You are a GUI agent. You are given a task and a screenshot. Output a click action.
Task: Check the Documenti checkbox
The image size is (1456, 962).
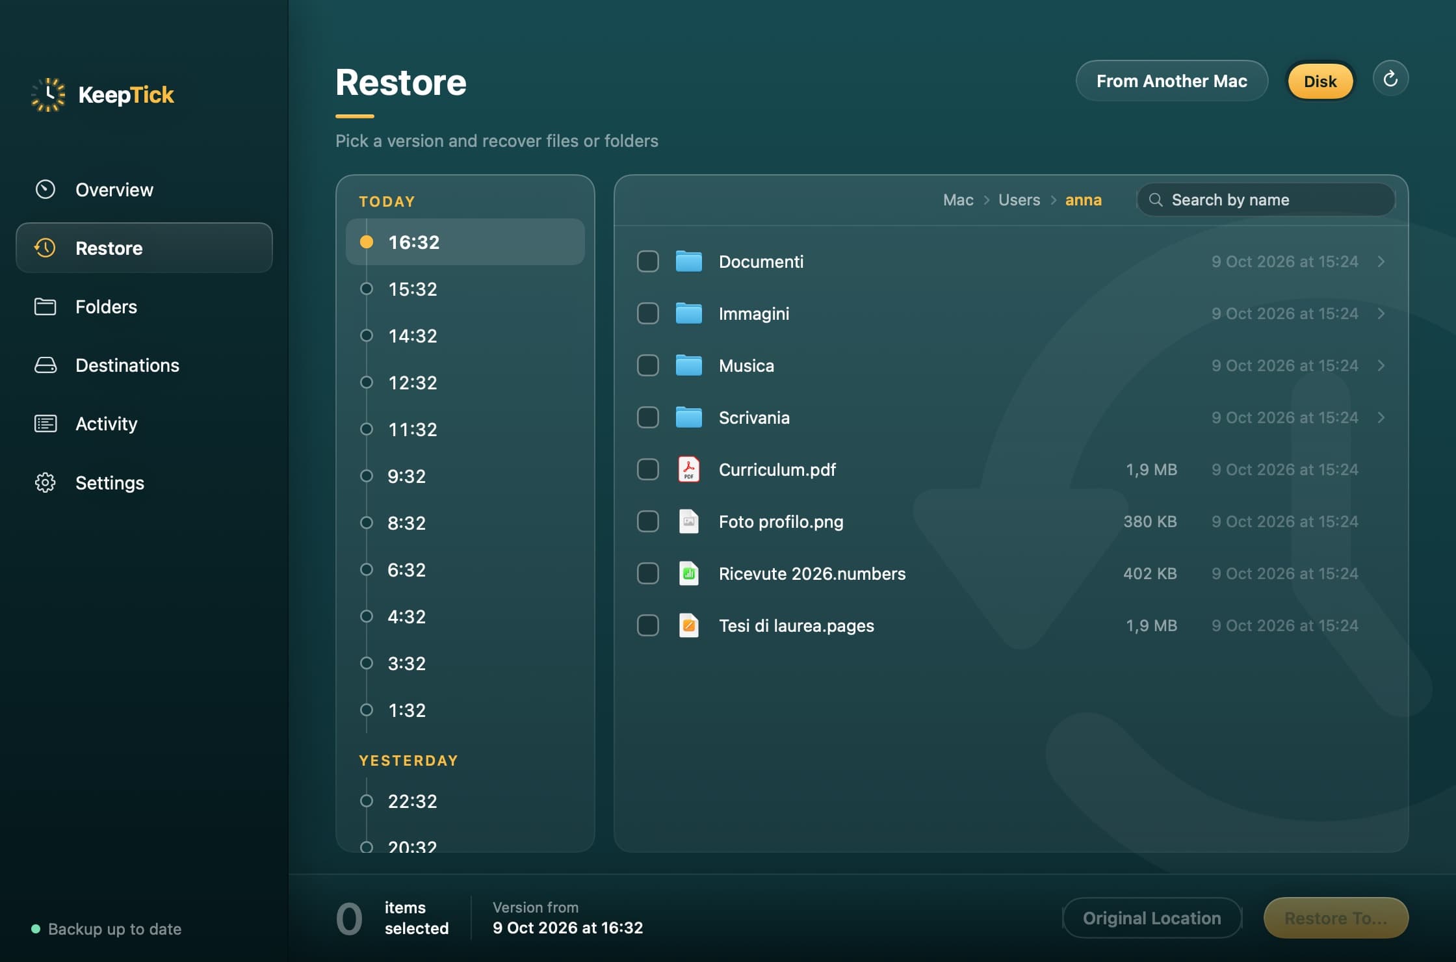647,261
